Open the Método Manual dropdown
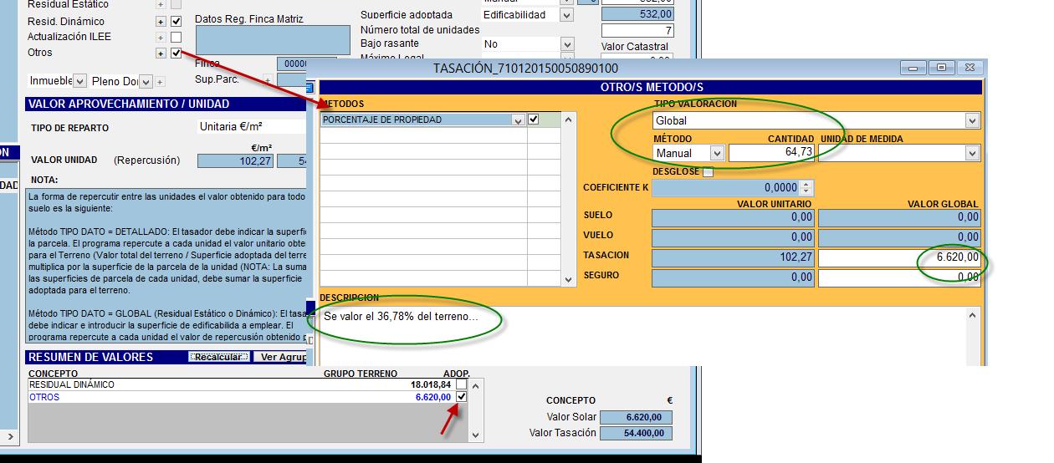Screen dimensions: 1054x463 tap(716, 154)
